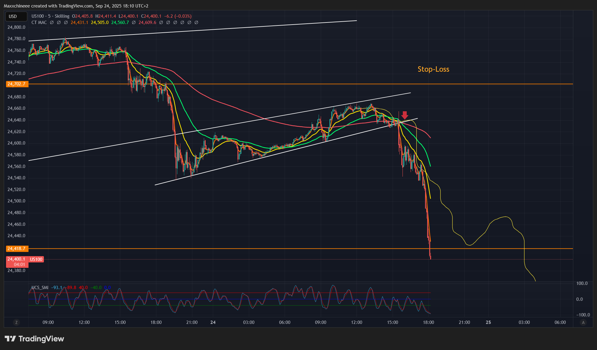
Task: Click the 24,418.7 horizontal line price label
Action: point(17,249)
